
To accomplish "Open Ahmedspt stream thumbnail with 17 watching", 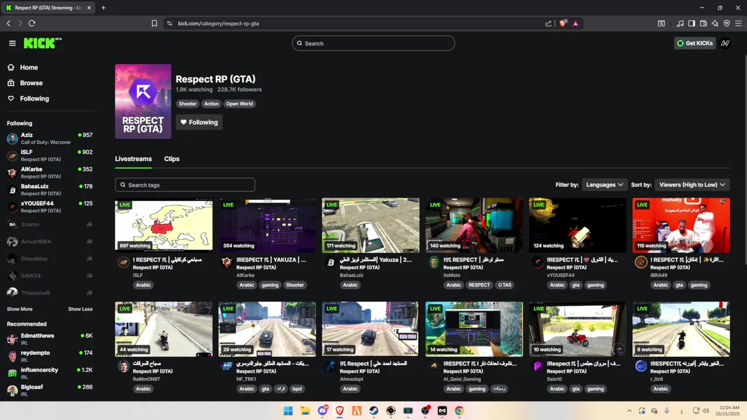I will coord(371,329).
